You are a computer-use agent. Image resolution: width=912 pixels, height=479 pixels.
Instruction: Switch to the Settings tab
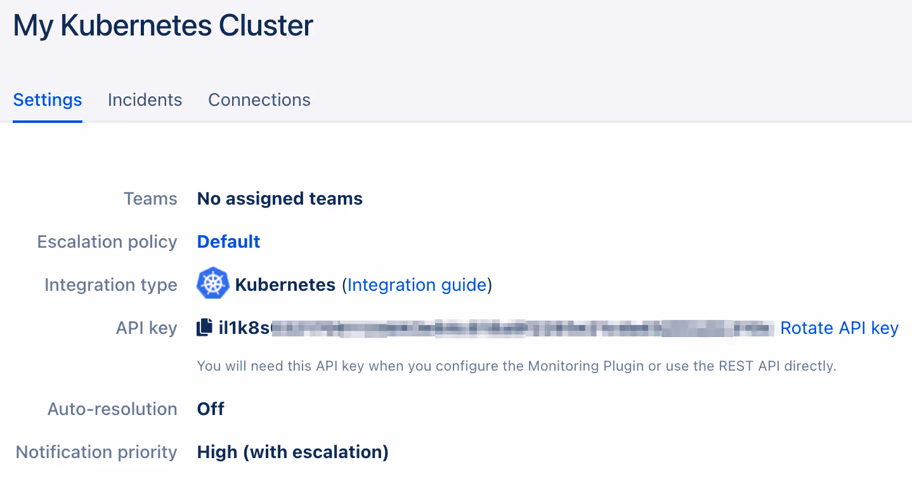coord(48,100)
